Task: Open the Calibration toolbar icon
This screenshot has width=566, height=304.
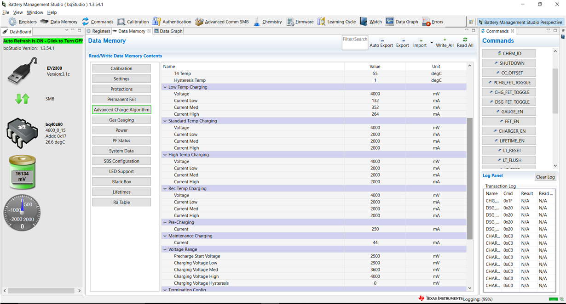Action: pos(121,22)
